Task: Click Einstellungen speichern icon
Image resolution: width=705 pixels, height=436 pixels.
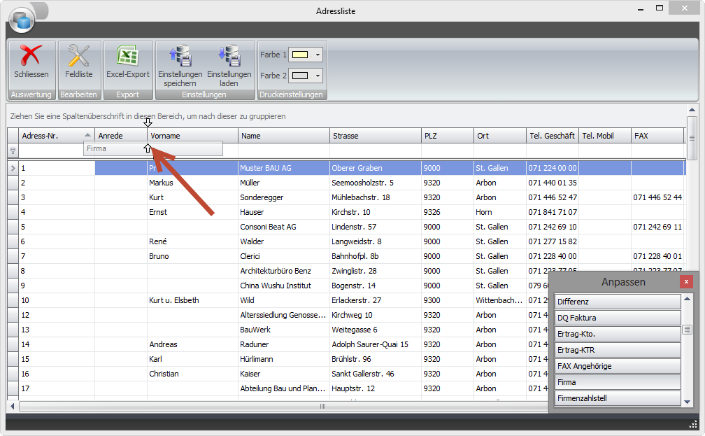Action: pyautogui.click(x=180, y=56)
